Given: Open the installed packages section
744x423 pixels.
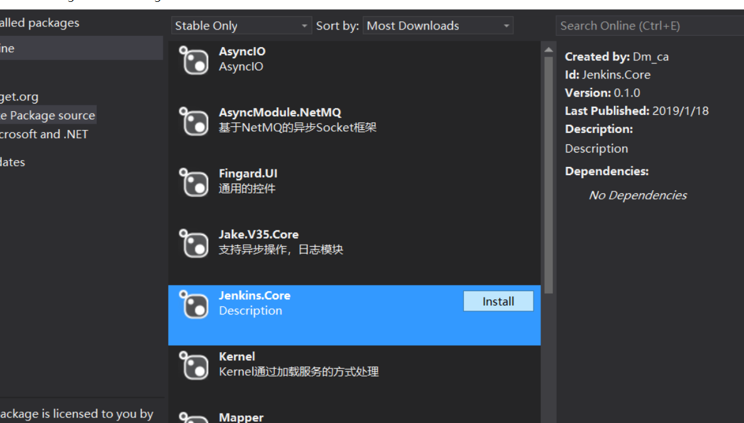Looking at the screenshot, I should [x=40, y=23].
